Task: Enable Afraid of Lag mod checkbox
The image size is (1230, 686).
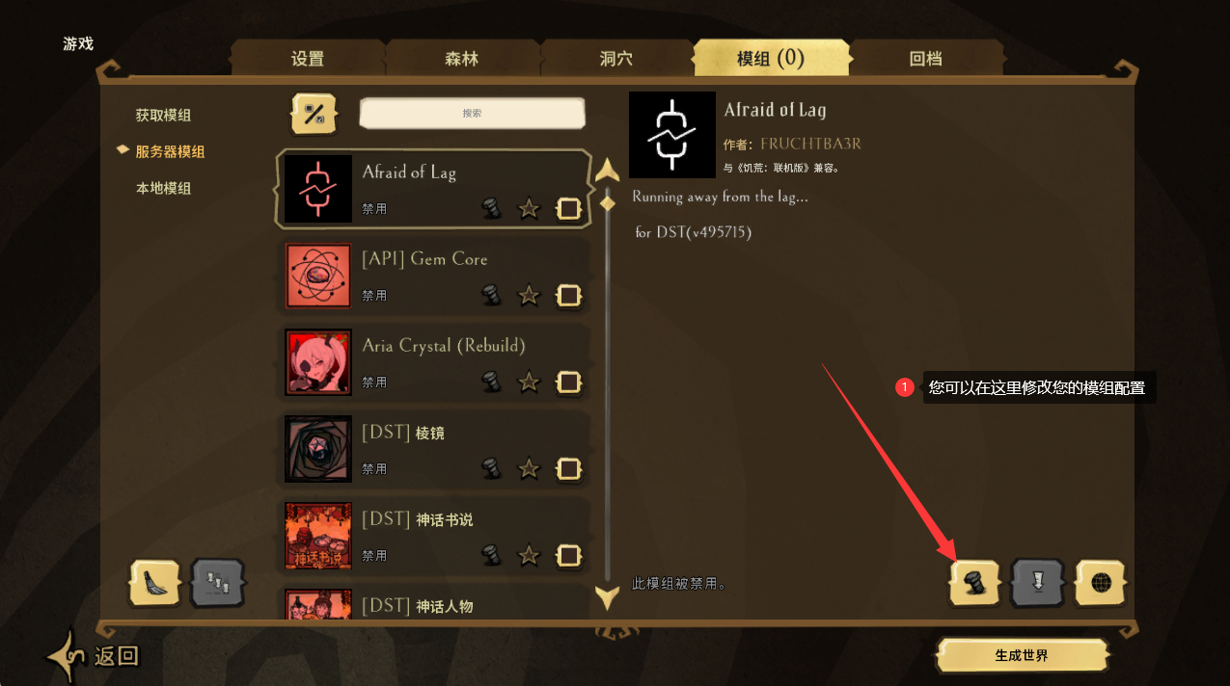Action: (569, 208)
